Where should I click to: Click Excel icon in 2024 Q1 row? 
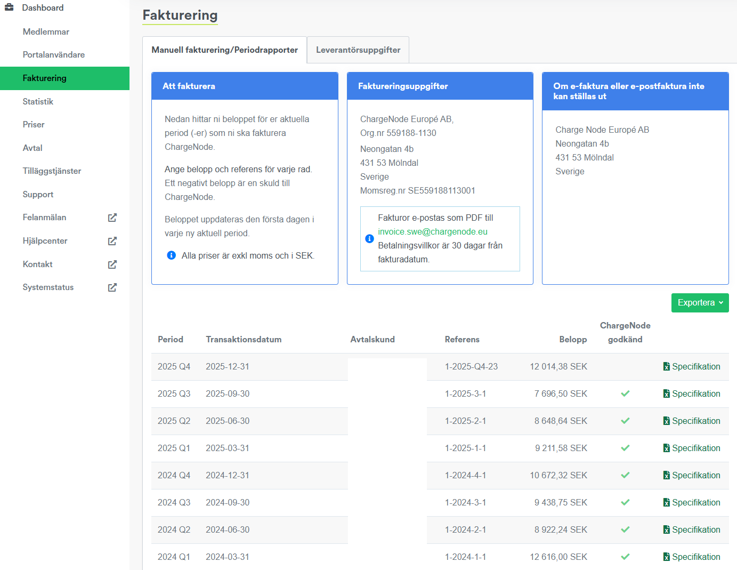(x=666, y=557)
